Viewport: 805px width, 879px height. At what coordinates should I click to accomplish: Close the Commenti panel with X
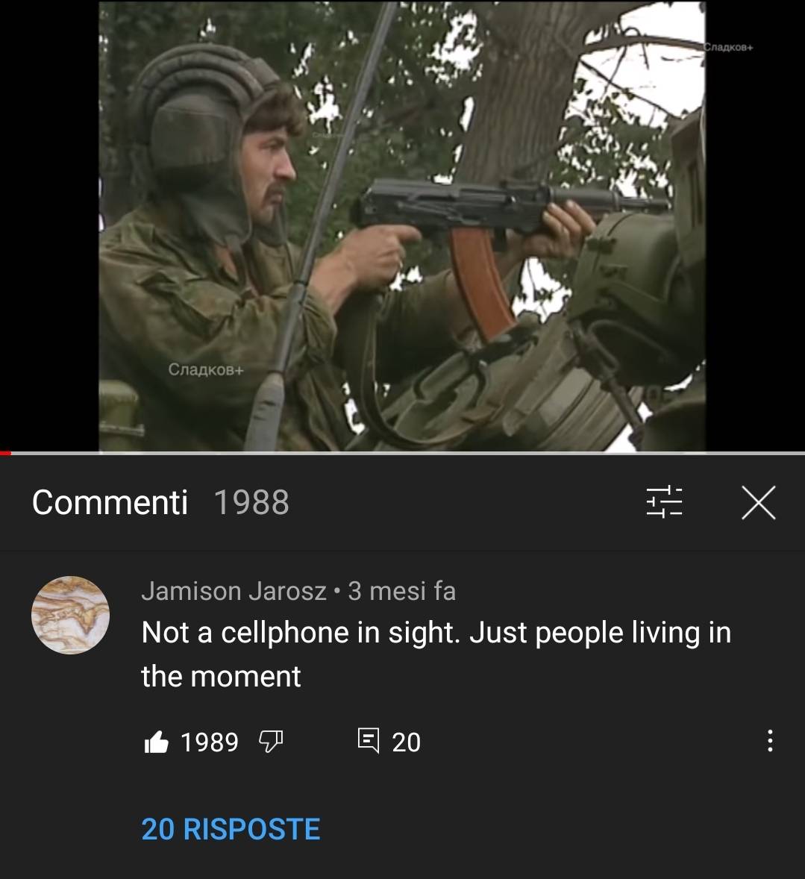pyautogui.click(x=759, y=502)
